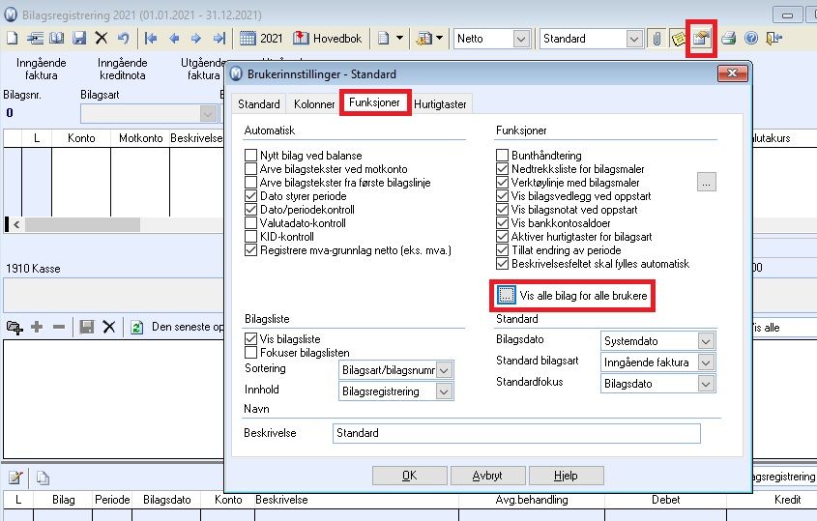
Task: Toggle Vis bankkontosaldoer checkbox
Action: click(x=503, y=223)
